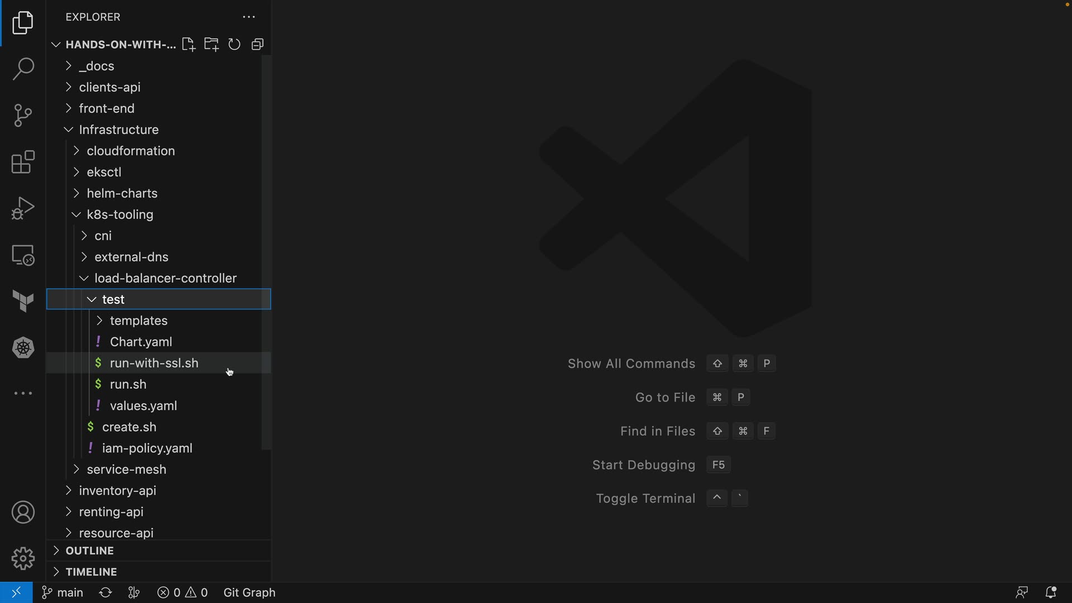Open the explorer Views and More Actions menu
Viewport: 1072px width, 603px height.
point(249,17)
